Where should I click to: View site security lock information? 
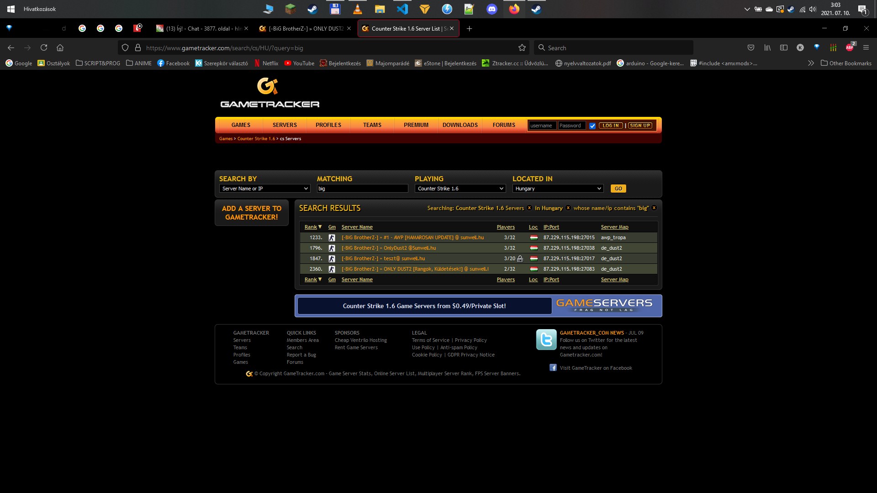138,47
